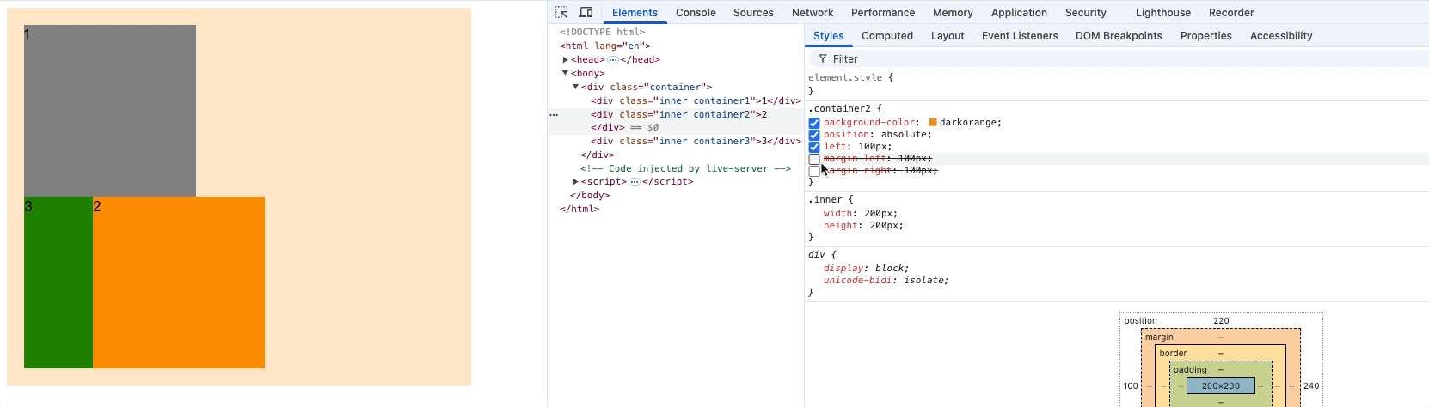Click the ellipsis badge inside script tag
The image size is (1429, 407).
tap(634, 182)
